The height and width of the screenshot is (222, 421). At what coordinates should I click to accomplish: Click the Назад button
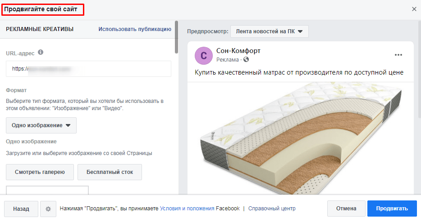pos(21,209)
